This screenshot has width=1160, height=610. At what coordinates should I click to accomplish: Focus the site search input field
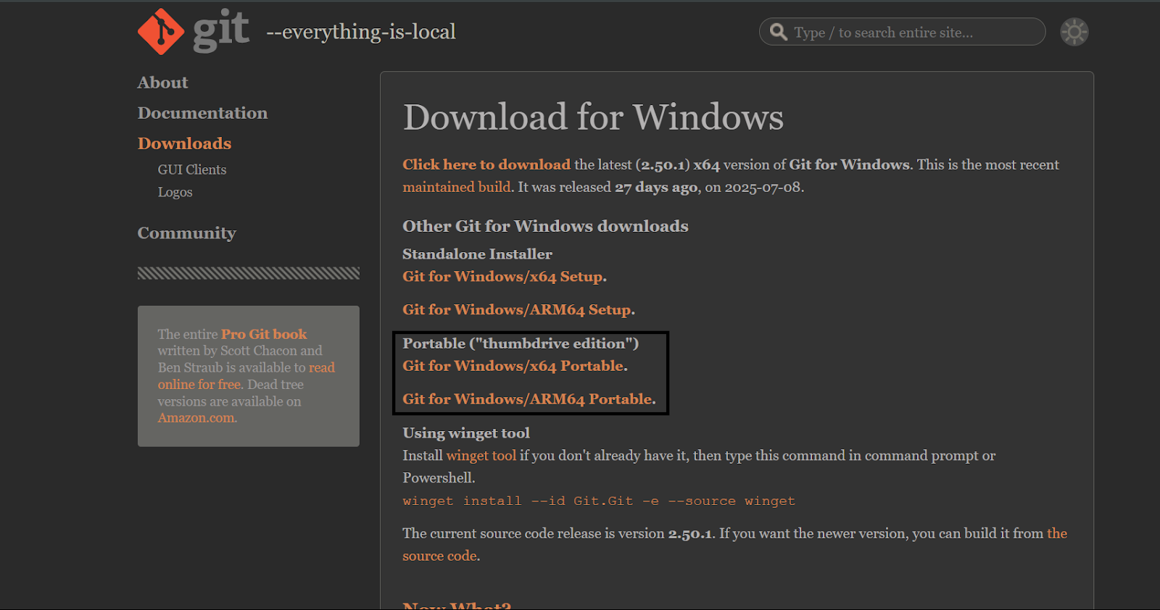coord(903,32)
